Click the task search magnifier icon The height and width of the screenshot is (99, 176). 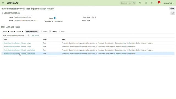click(28, 35)
